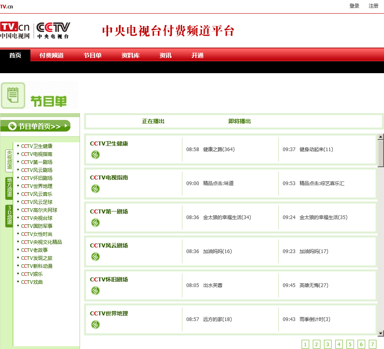The width and height of the screenshot is (384, 349).
Task: Select the 央视频道 side tab
Action: click(9, 161)
